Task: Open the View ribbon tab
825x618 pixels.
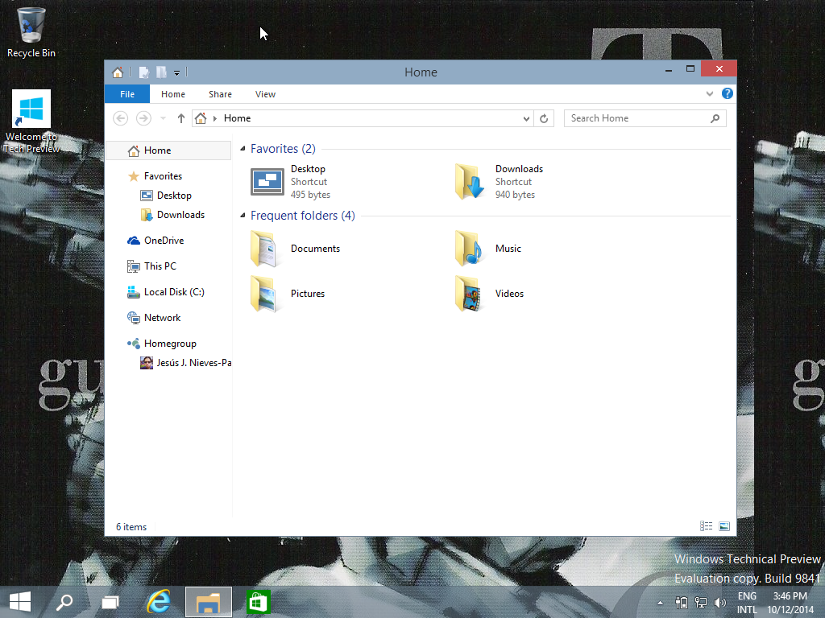Action: pos(265,94)
